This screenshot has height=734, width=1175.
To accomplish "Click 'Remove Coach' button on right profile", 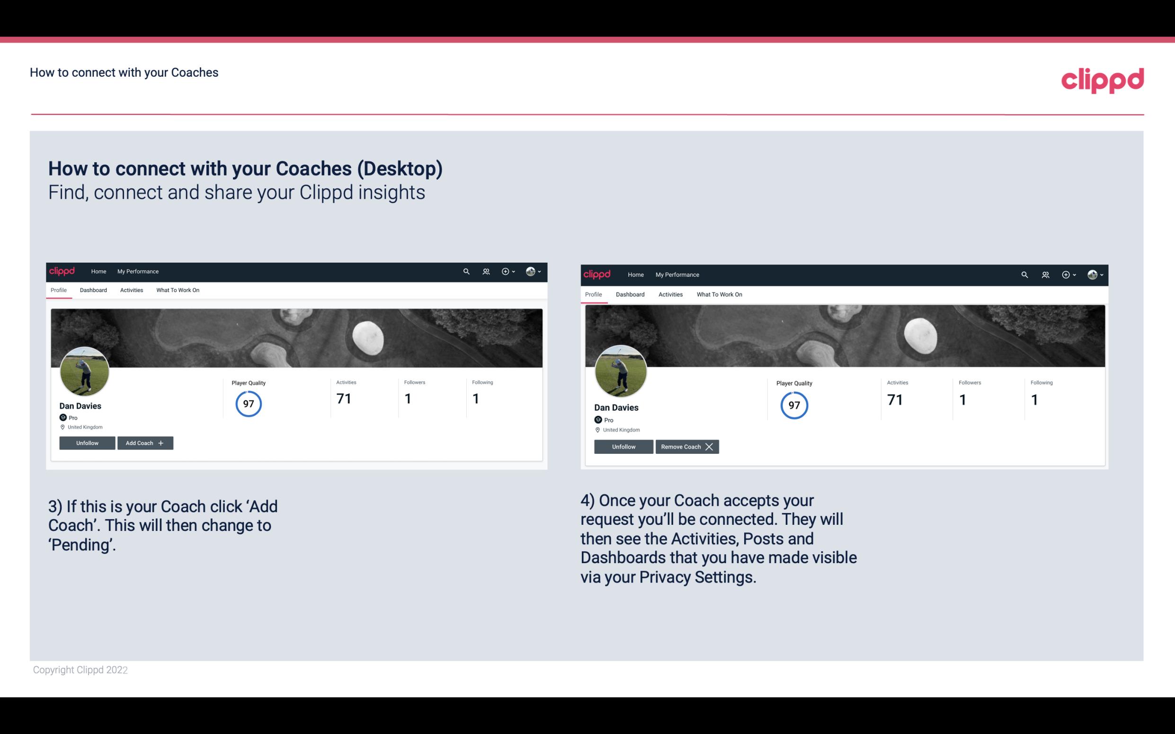I will point(687,446).
